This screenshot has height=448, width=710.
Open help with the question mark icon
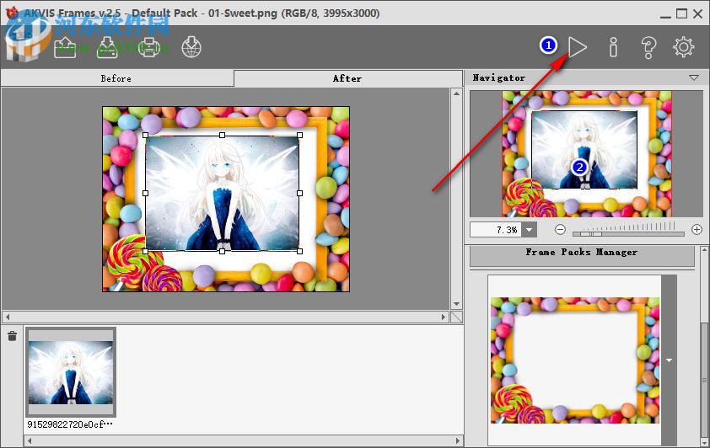[x=648, y=47]
